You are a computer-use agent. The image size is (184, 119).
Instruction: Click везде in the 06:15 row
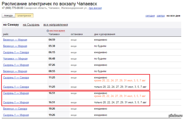74,53
